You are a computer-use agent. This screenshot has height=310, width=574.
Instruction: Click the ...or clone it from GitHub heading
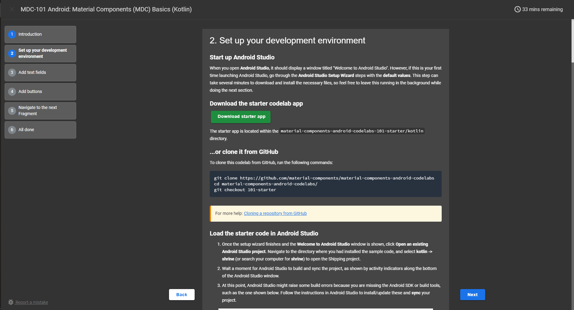(244, 152)
